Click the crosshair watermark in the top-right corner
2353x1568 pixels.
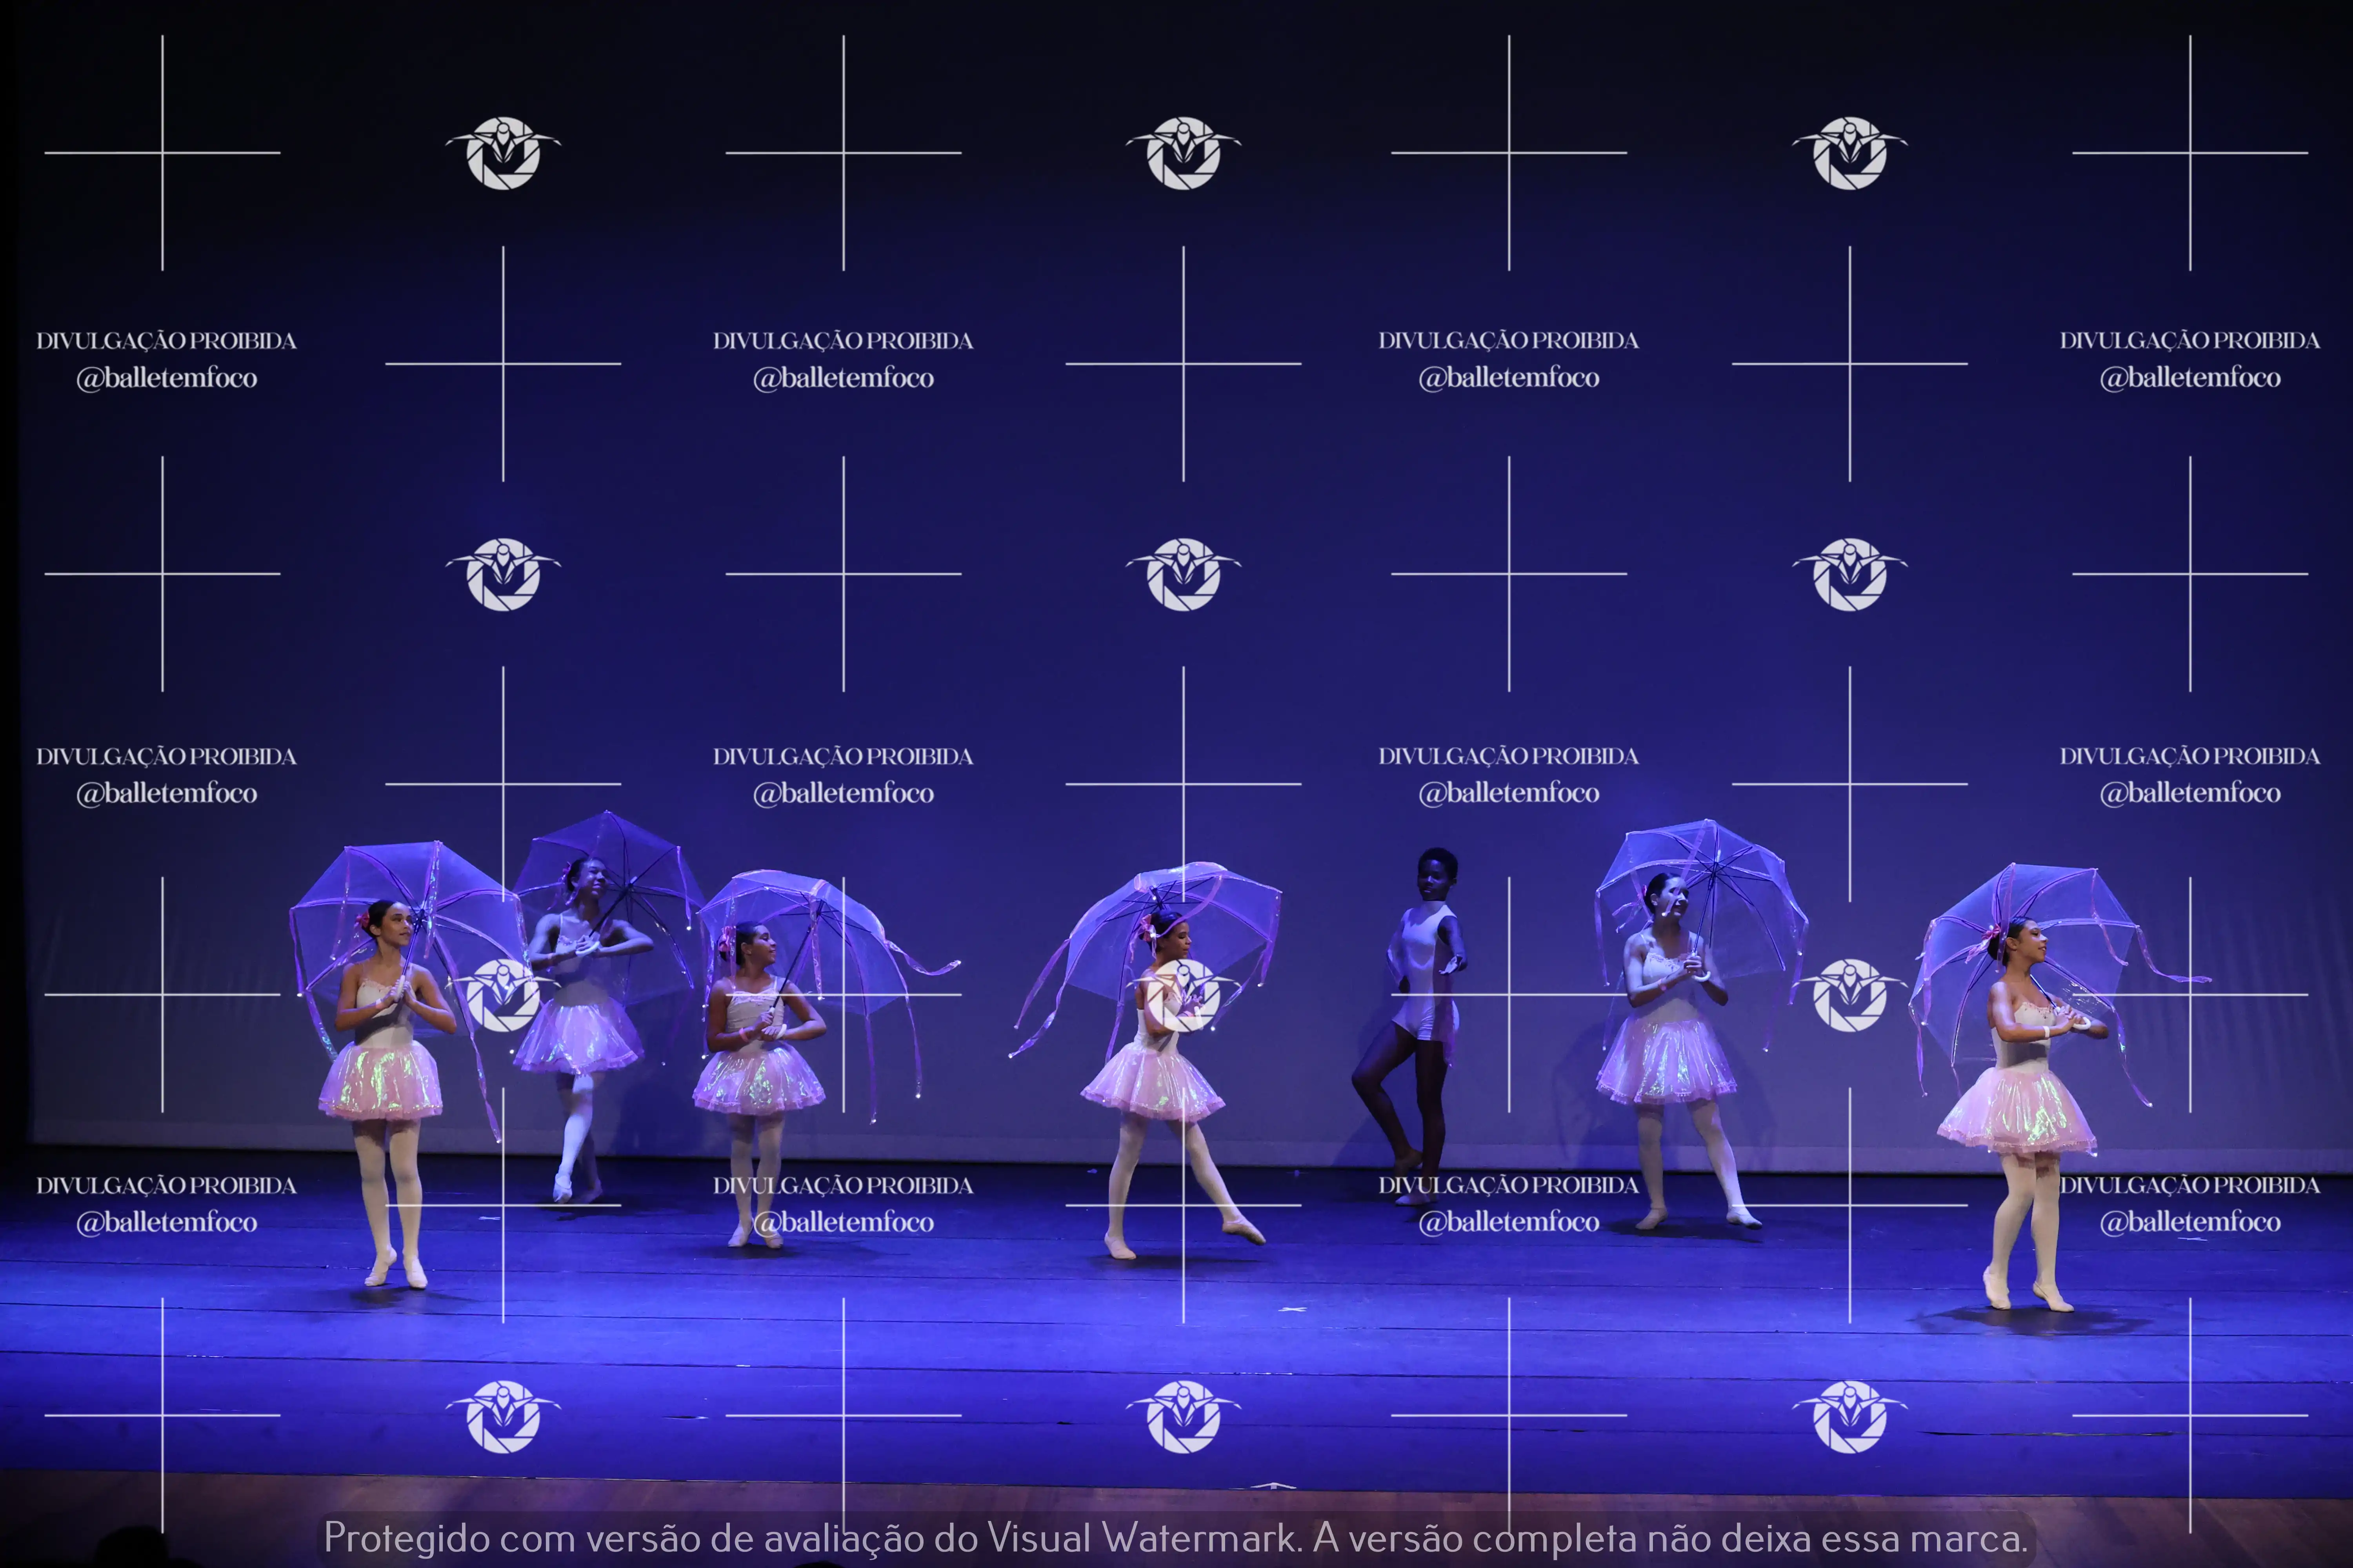point(2190,153)
